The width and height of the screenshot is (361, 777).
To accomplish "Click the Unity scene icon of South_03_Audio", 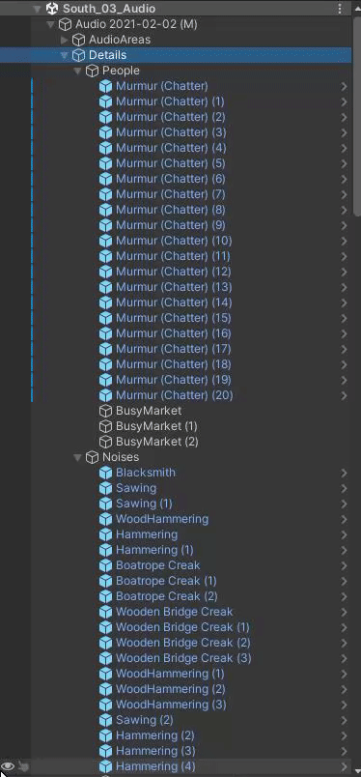I will coord(52,9).
